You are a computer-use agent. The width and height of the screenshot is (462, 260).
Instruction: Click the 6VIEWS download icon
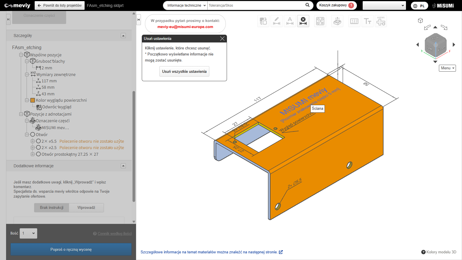(x=381, y=21)
